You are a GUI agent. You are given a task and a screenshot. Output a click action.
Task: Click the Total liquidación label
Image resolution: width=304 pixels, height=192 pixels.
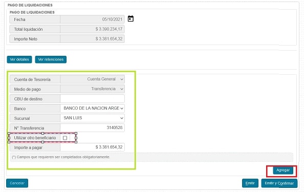pos(28,29)
